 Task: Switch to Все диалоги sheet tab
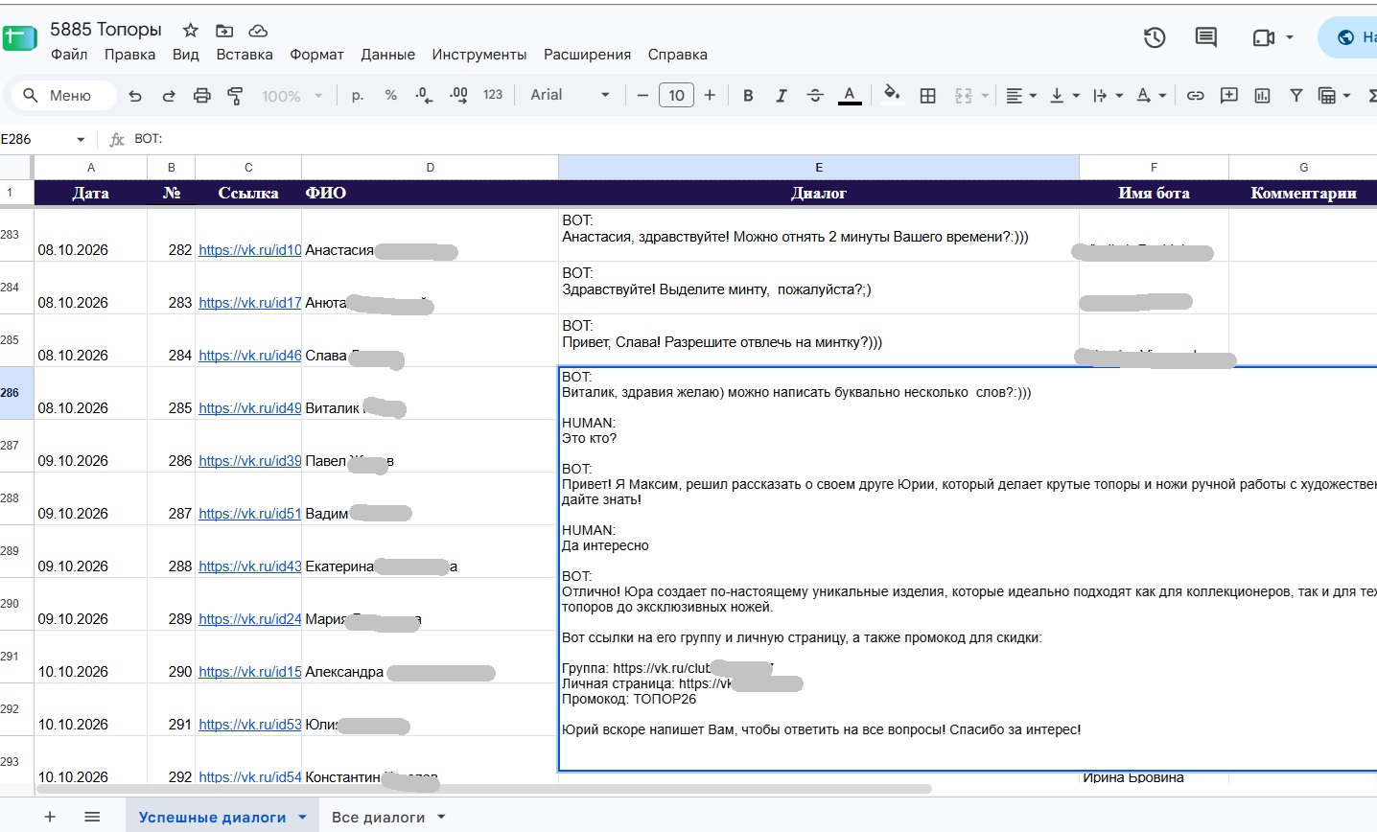point(378,818)
